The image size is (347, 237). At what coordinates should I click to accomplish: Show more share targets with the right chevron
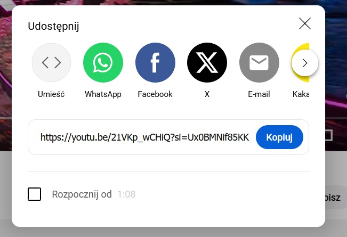click(x=305, y=63)
